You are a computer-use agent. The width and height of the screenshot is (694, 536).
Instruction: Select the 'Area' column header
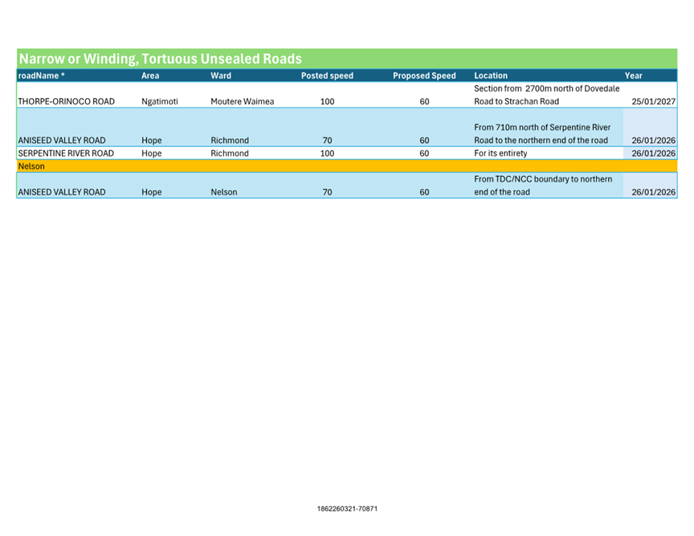click(x=150, y=76)
